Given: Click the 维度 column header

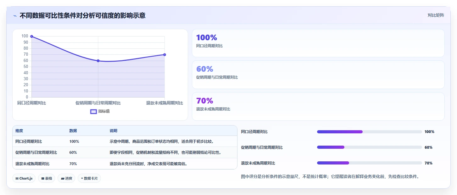Looking at the screenshot, I should pos(19,131).
